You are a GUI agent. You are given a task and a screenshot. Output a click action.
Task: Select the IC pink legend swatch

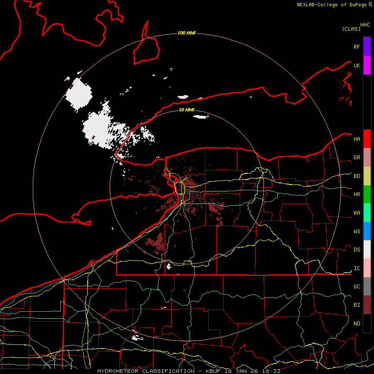coord(367,268)
